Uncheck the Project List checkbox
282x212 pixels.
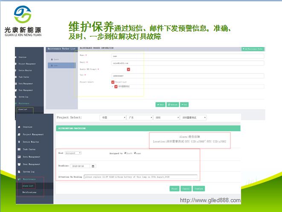tap(113, 82)
